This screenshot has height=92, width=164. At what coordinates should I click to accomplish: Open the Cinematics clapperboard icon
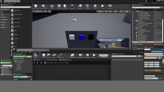(x=87, y=7)
